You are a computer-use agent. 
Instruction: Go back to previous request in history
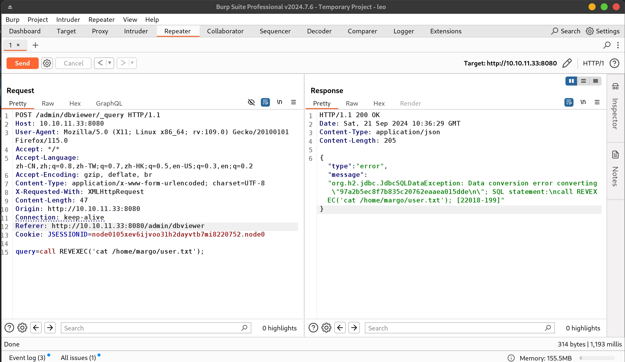(100, 63)
